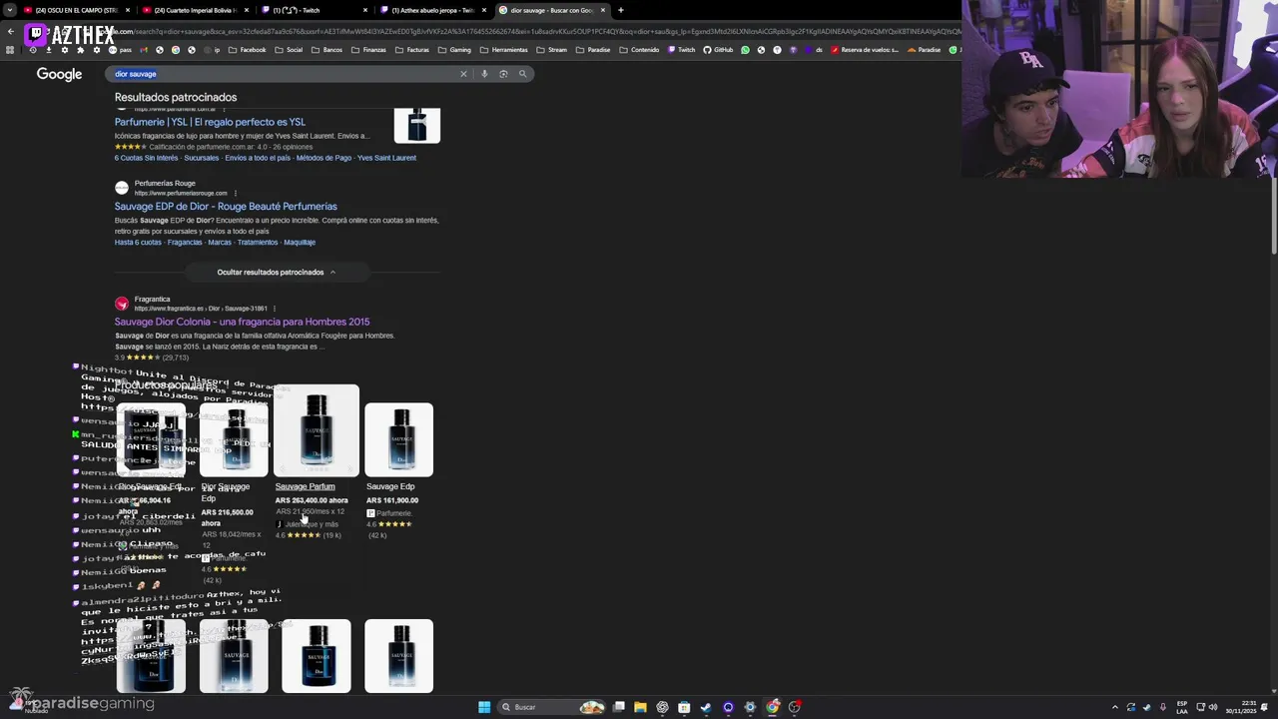Screen dimensions: 1278x719
Task: Open Parfumerie YSL sponsored result link
Action: [x=210, y=122]
